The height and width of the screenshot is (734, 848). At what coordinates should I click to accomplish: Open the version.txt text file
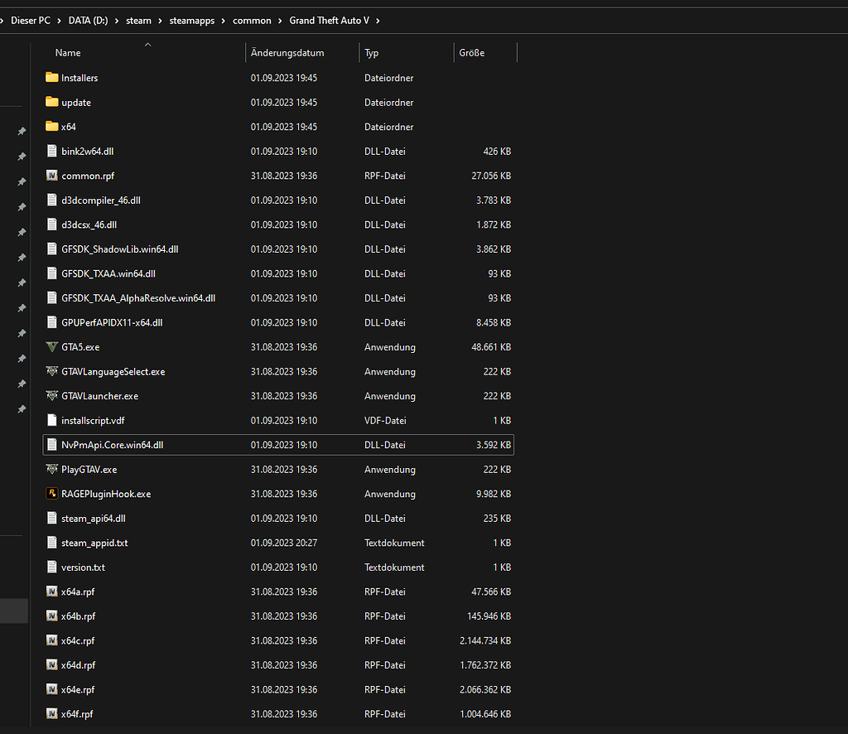84,567
